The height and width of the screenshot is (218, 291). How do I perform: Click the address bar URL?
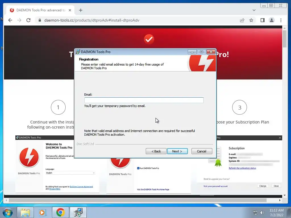(92, 20)
